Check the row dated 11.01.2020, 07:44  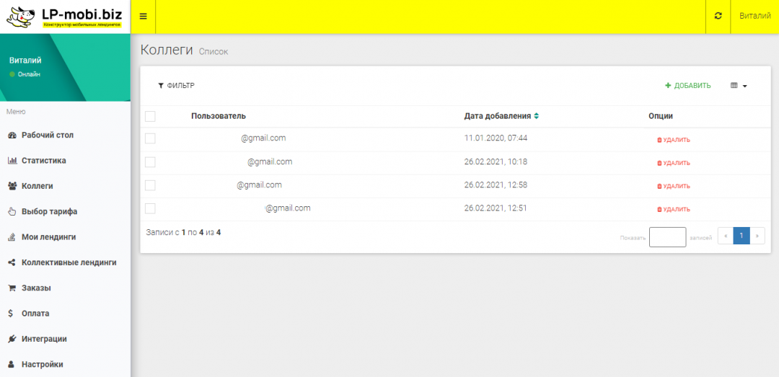coord(150,138)
